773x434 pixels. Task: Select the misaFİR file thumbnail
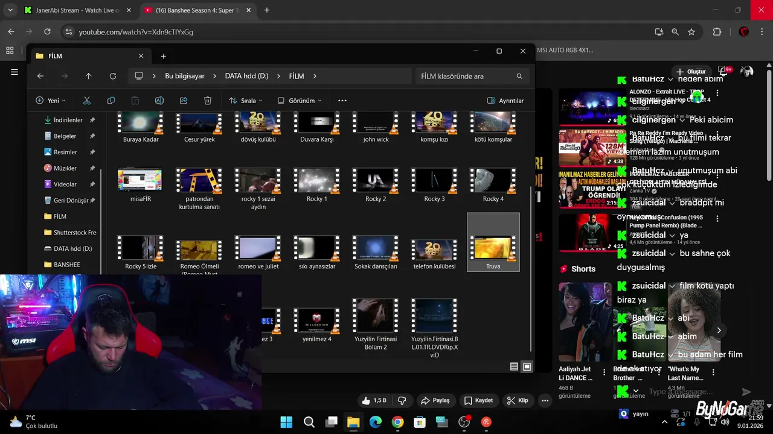click(x=140, y=186)
